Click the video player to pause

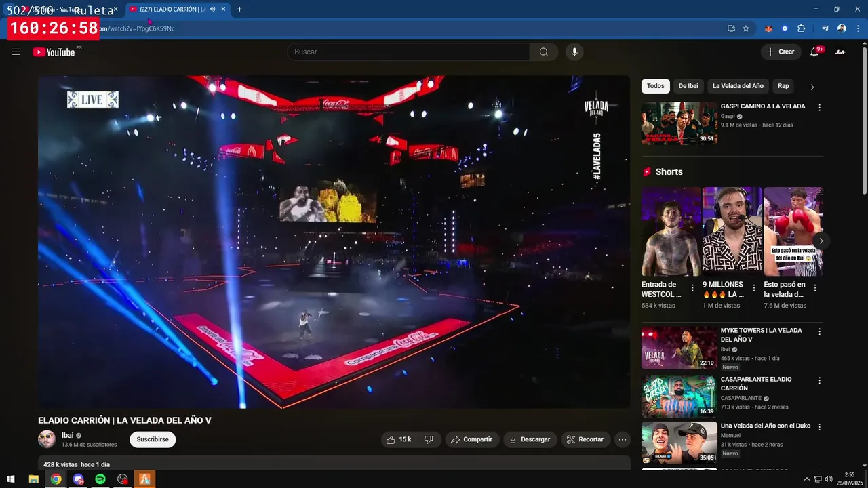pos(334,242)
